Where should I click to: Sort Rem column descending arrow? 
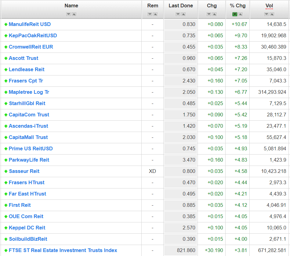tap(150, 14)
